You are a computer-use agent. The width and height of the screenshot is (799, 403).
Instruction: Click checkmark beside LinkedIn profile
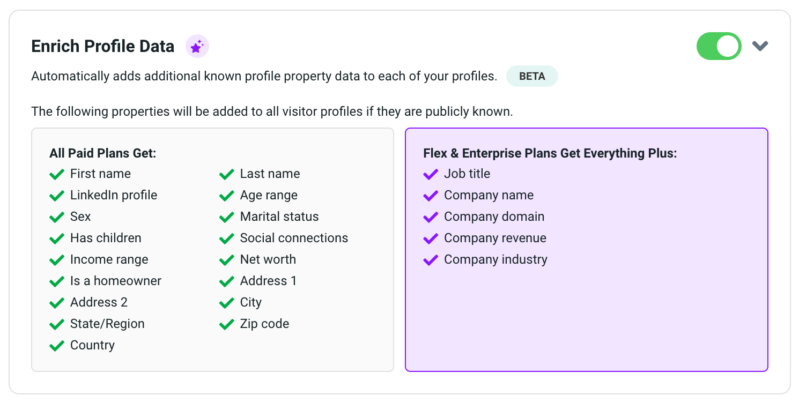pos(57,196)
